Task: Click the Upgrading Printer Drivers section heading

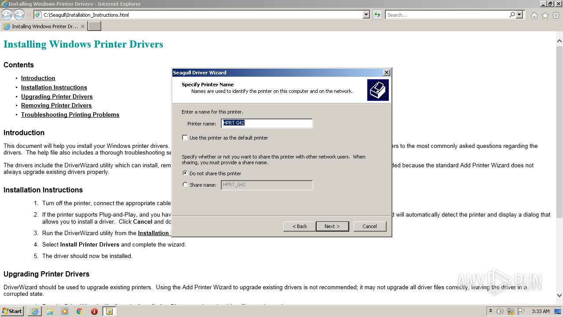Action: [47, 274]
